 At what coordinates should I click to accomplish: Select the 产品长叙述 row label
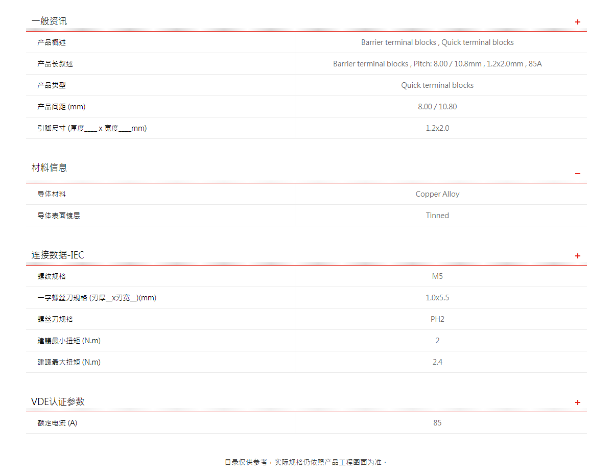[55, 64]
